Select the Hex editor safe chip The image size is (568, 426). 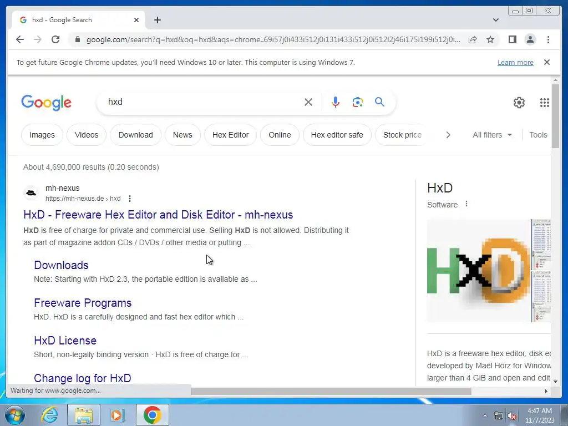[x=337, y=135]
